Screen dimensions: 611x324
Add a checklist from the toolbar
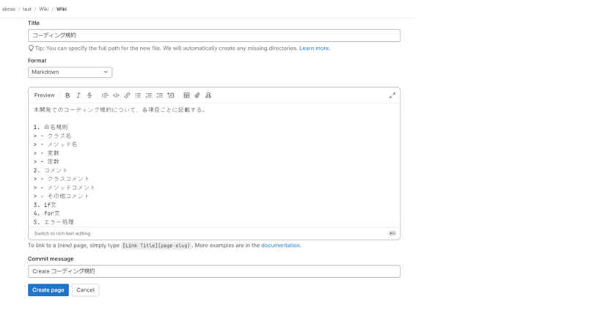160,95
